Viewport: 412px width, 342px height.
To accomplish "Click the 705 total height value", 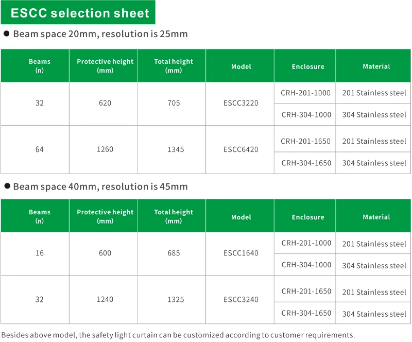I will point(174,103).
